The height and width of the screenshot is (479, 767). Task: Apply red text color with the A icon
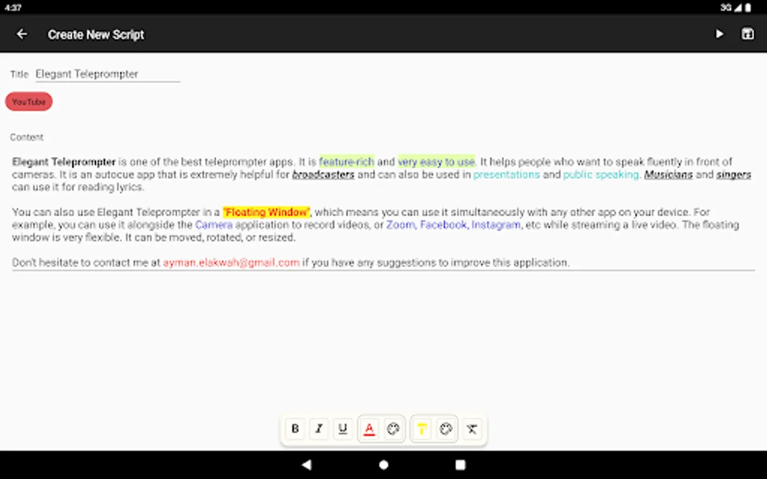pos(369,428)
